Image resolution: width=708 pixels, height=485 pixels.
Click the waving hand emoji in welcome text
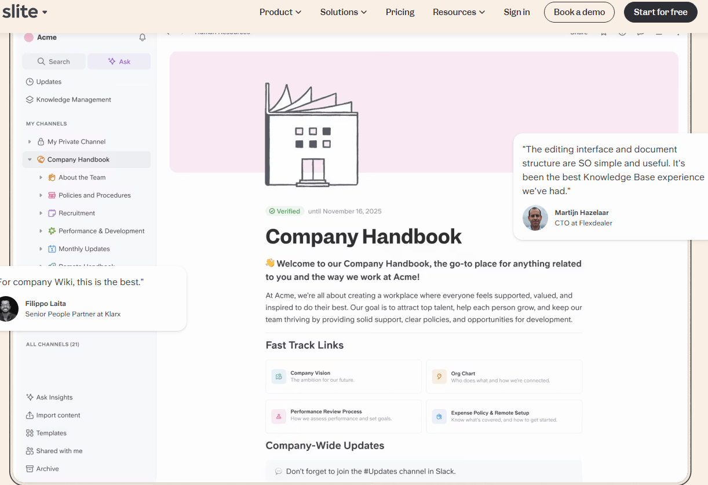point(270,263)
